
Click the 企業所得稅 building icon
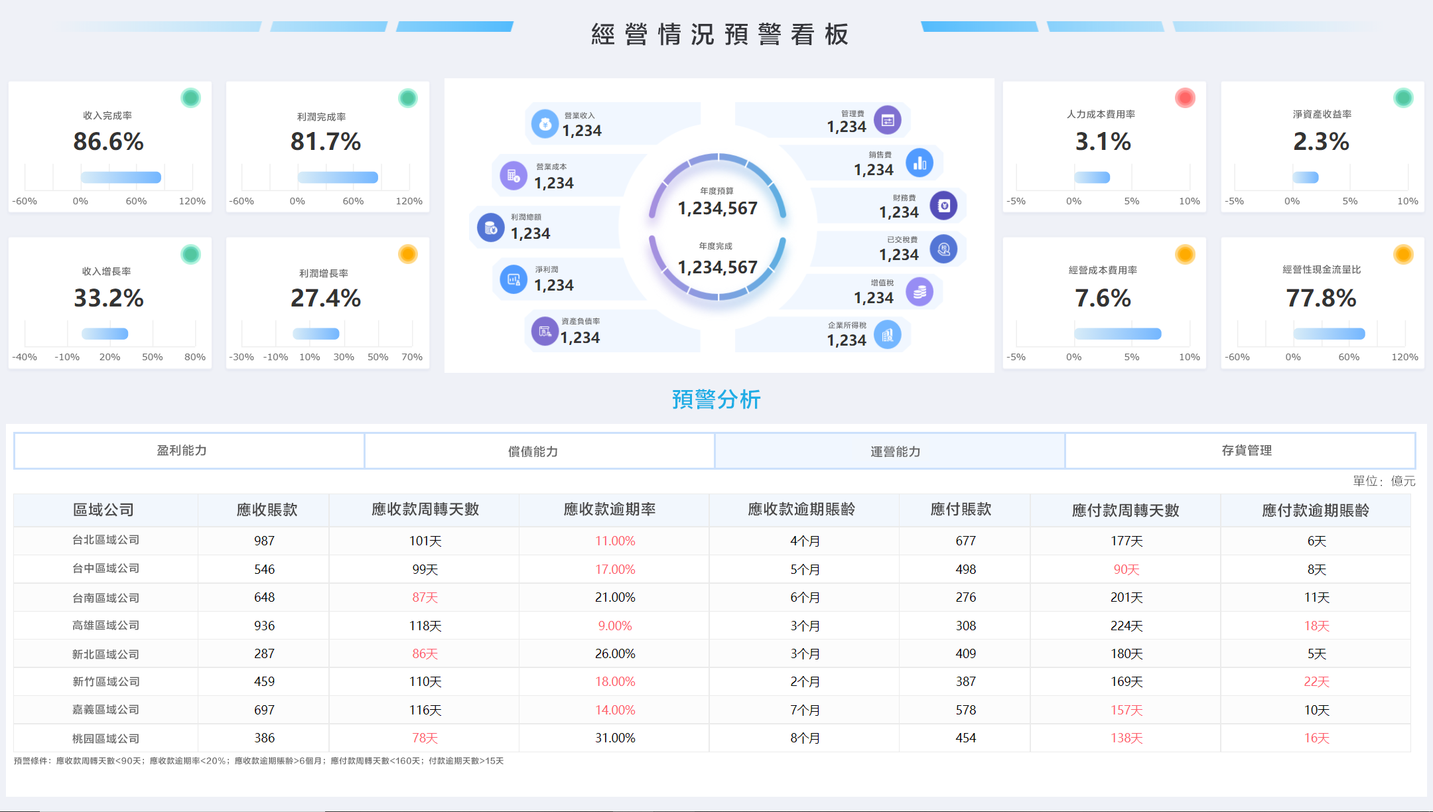888,334
